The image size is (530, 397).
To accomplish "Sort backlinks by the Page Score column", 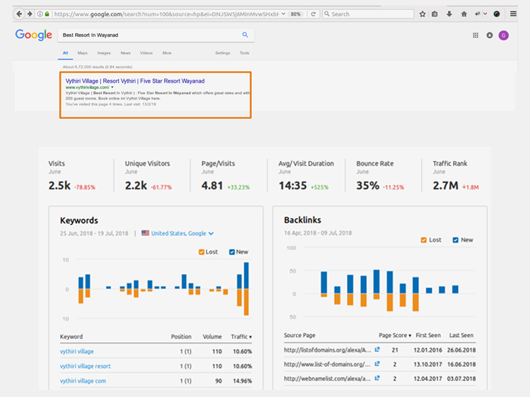I will coord(395,335).
